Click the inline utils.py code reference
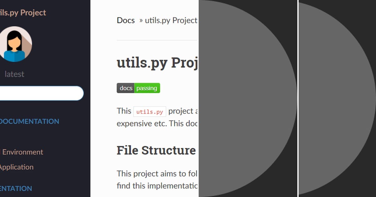This screenshot has height=197, width=376. point(149,112)
